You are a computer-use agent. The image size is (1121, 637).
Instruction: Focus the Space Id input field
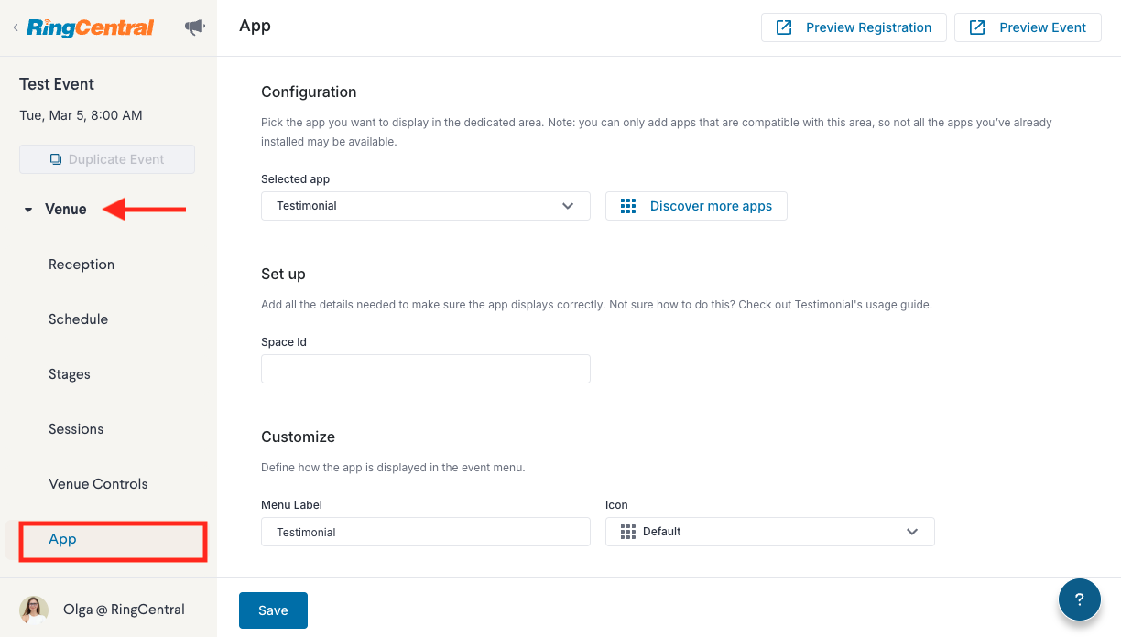pos(426,369)
